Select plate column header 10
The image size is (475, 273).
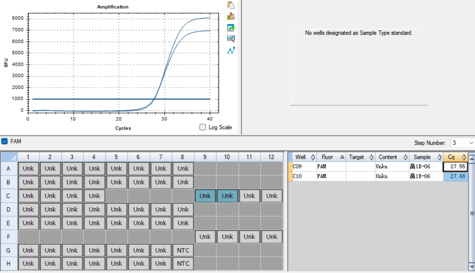227,157
